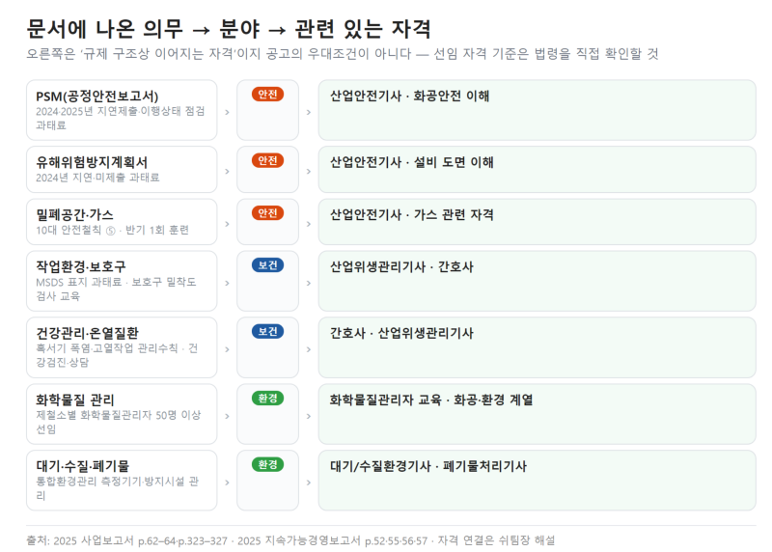Open the '산업안전기사 · 가스 관련 자격' card
The height and width of the screenshot is (552, 772).
click(x=537, y=222)
